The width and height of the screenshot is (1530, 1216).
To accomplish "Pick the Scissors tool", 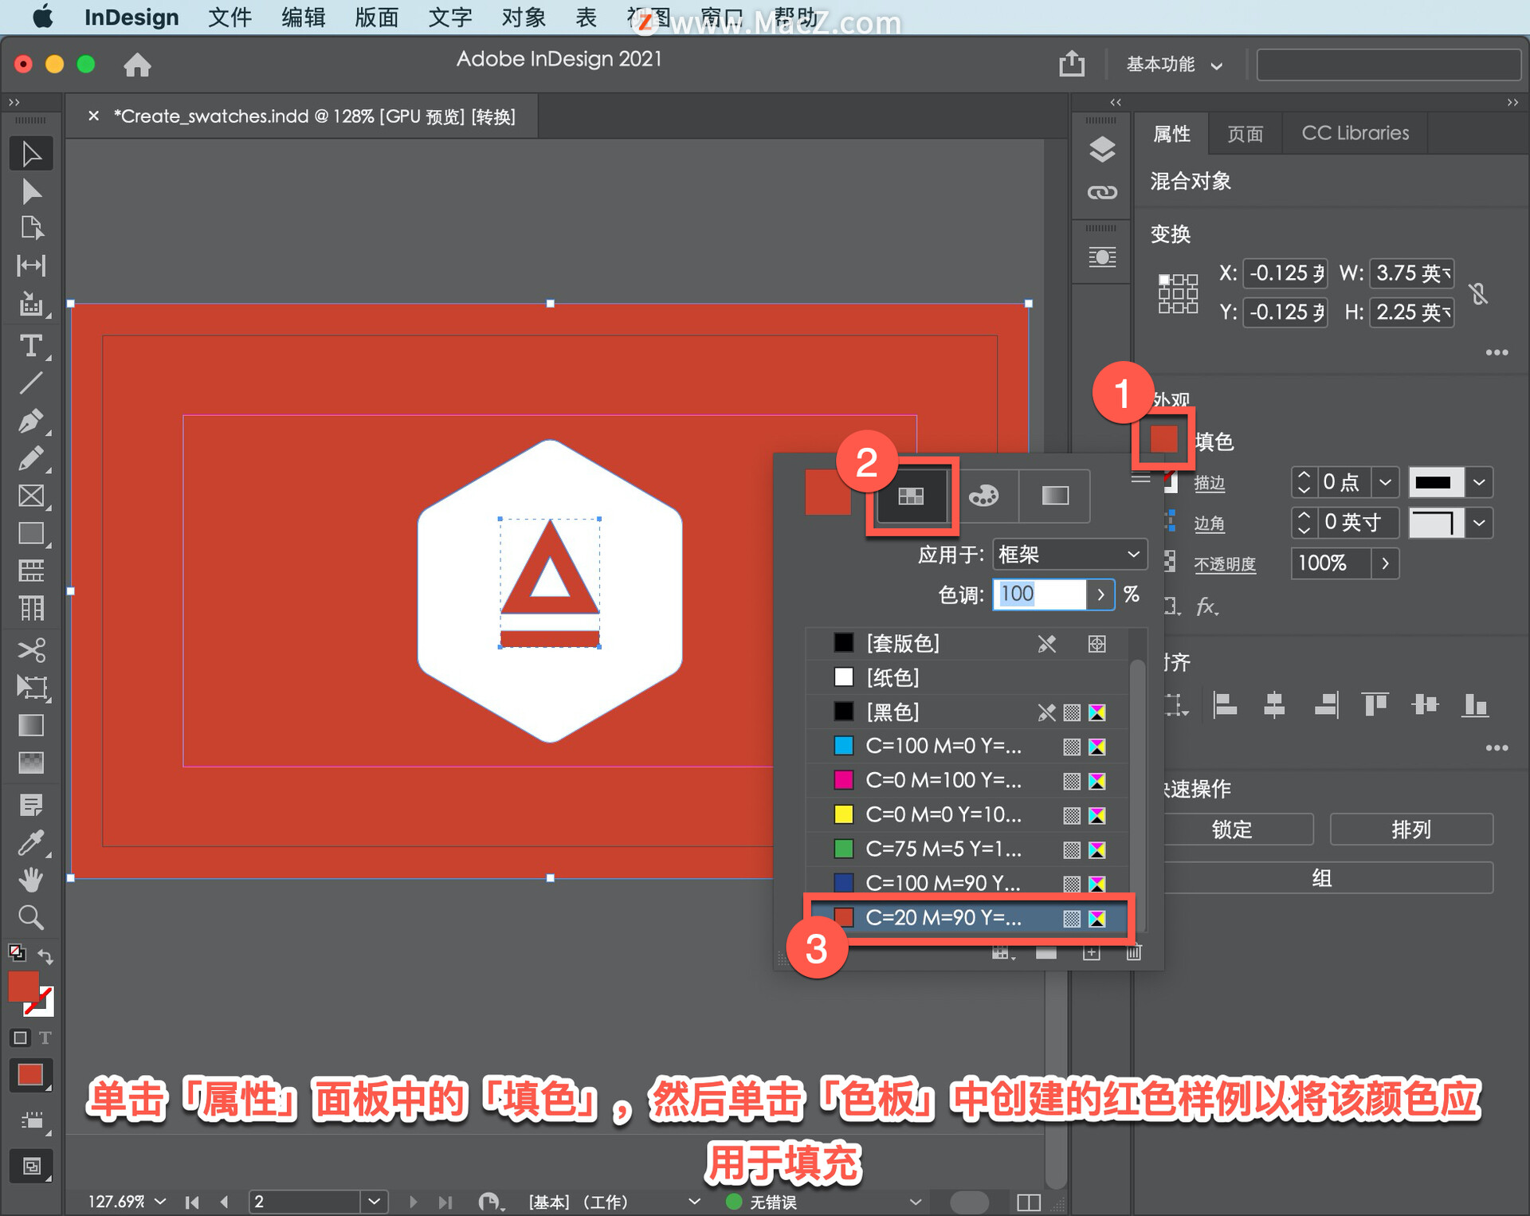I will (31, 649).
